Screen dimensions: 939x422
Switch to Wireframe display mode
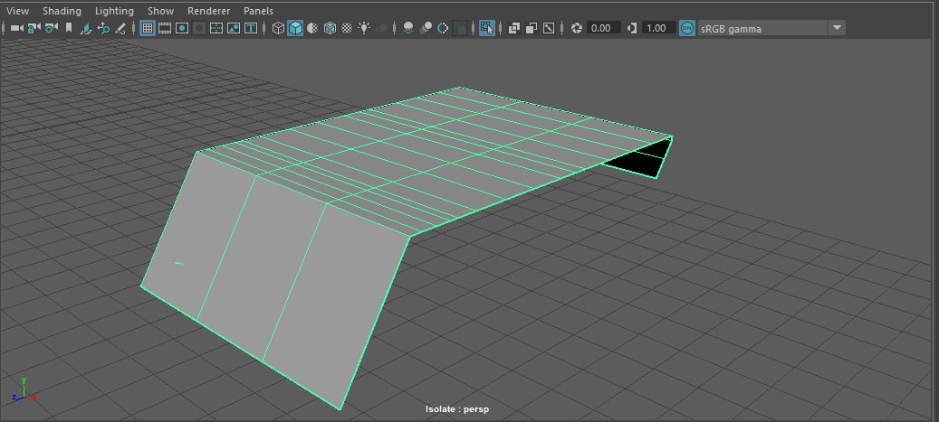(278, 28)
